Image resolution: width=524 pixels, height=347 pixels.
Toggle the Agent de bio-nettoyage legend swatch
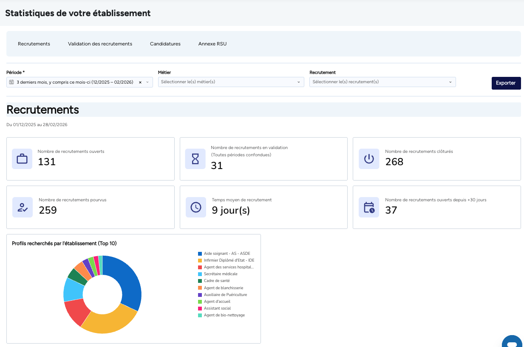[x=200, y=315]
